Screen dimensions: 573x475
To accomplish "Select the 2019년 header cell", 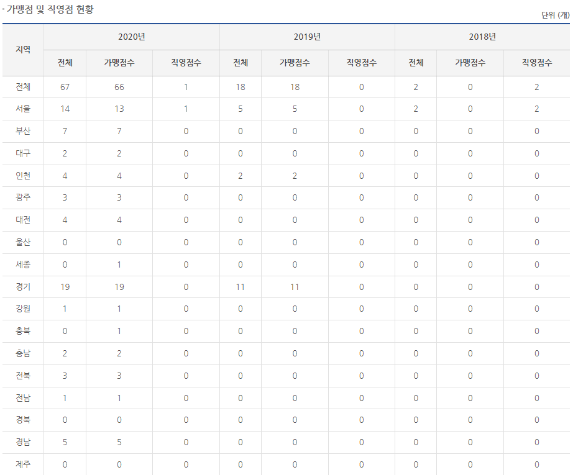I will (307, 37).
